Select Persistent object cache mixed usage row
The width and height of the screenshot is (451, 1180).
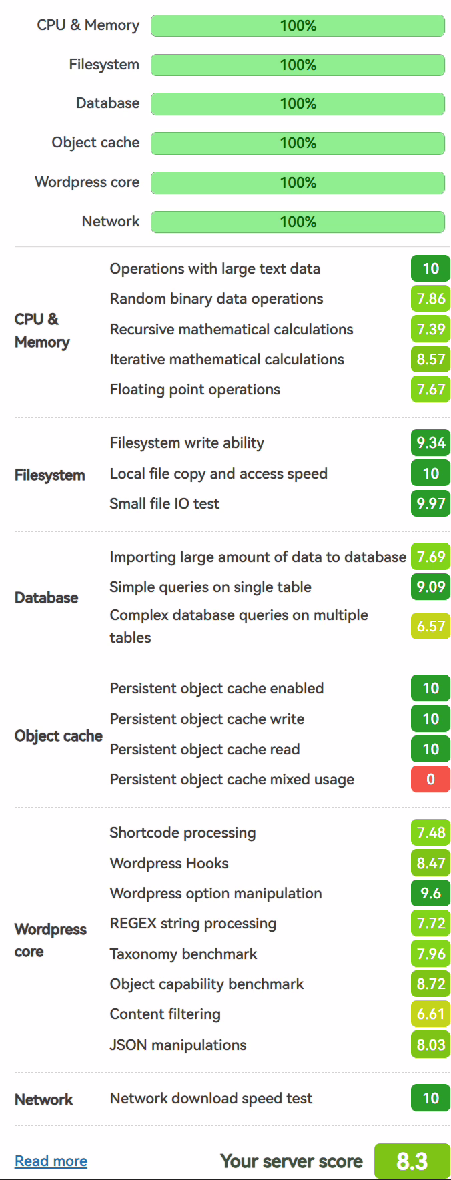(280, 779)
